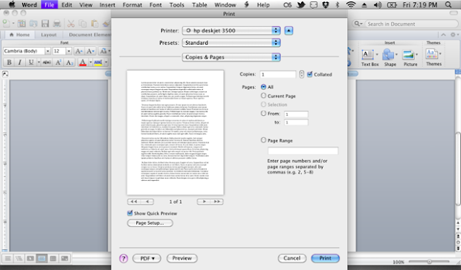This screenshot has width=461, height=270.
Task: Switch to Notebook Layout view icon
Action: pos(53,259)
